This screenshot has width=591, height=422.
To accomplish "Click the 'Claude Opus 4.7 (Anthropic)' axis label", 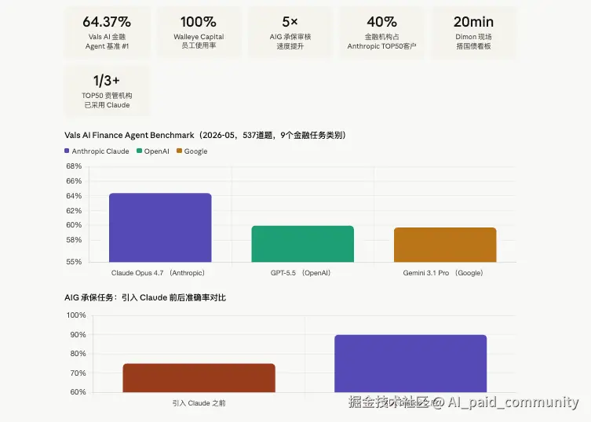I will [x=158, y=273].
